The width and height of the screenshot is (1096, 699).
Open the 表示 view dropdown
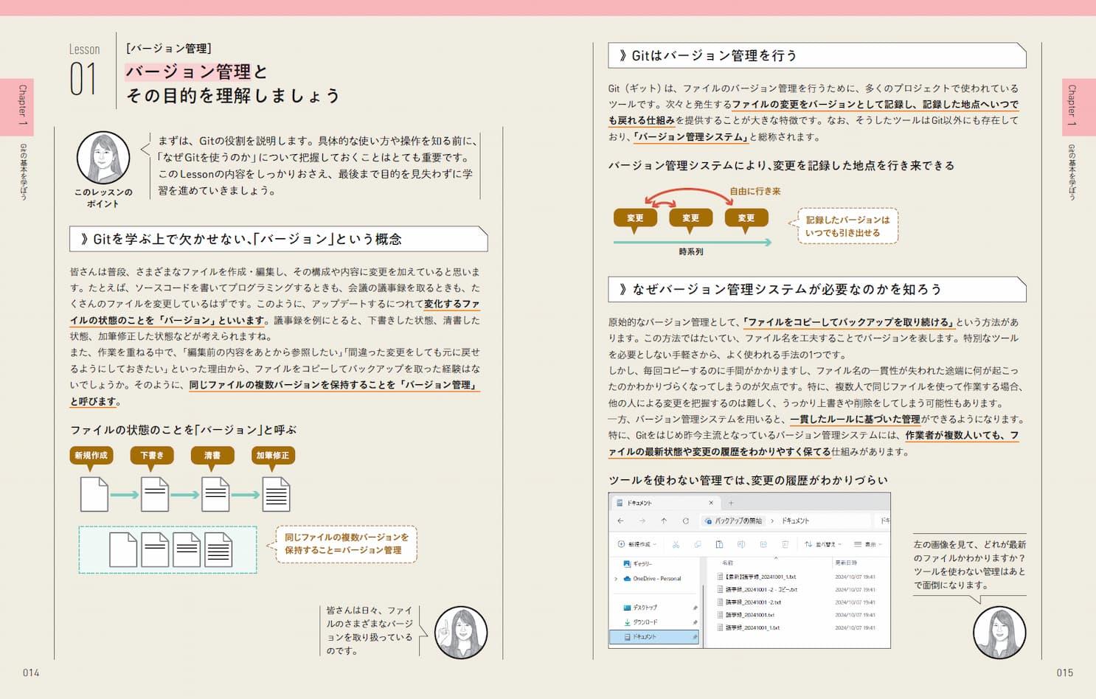point(868,544)
